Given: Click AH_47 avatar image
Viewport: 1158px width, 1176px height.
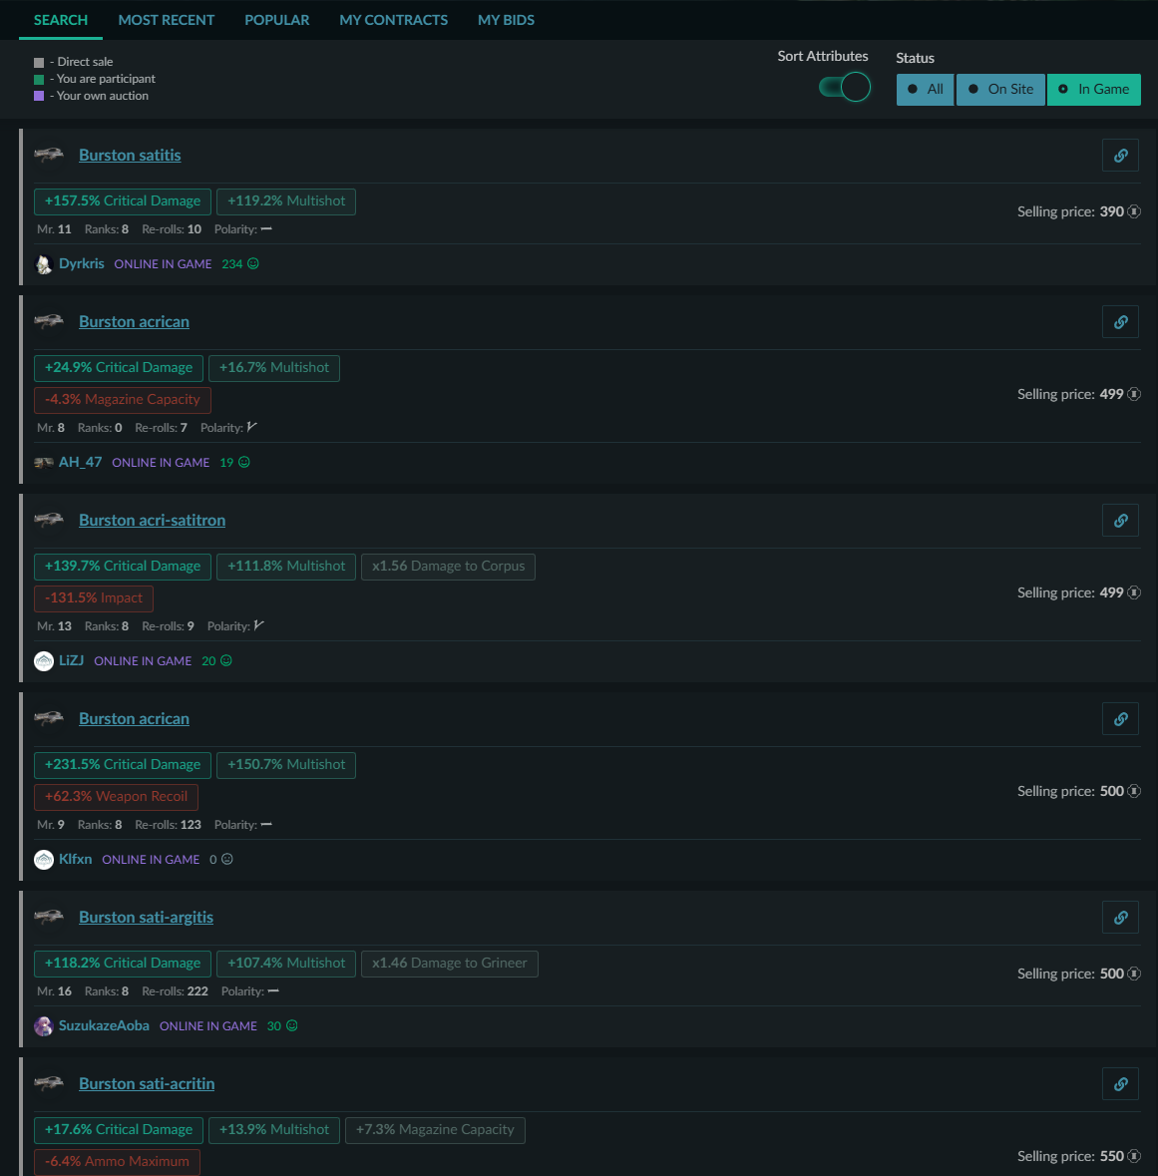Looking at the screenshot, I should (x=44, y=463).
